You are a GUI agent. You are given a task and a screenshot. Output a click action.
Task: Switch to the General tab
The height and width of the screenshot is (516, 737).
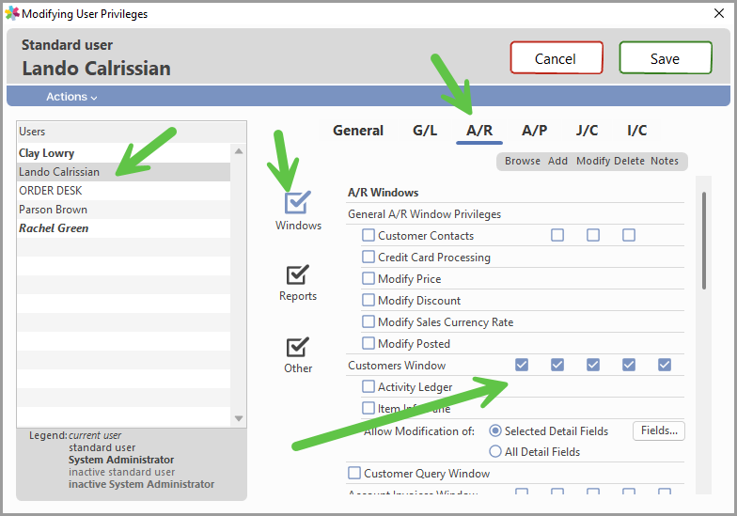tap(358, 130)
